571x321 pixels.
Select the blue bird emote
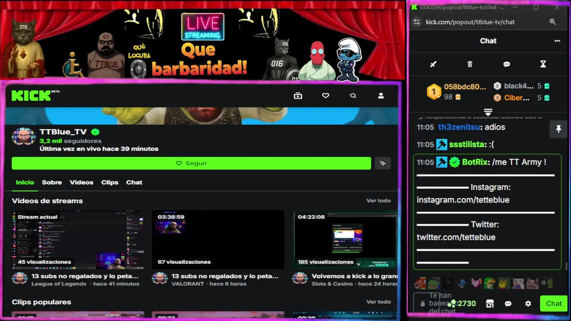462,283
